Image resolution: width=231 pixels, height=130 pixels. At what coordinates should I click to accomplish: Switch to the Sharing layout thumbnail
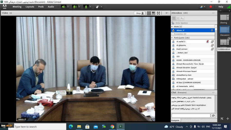[x=225, y=17]
